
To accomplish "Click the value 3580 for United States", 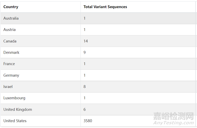I will (x=88, y=121).
